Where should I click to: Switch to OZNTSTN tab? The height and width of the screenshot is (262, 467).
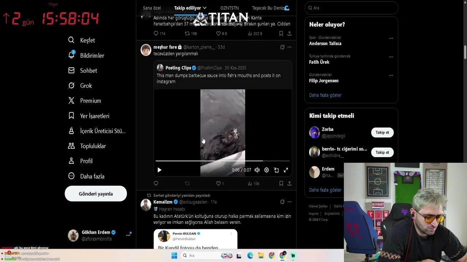pyautogui.click(x=229, y=8)
